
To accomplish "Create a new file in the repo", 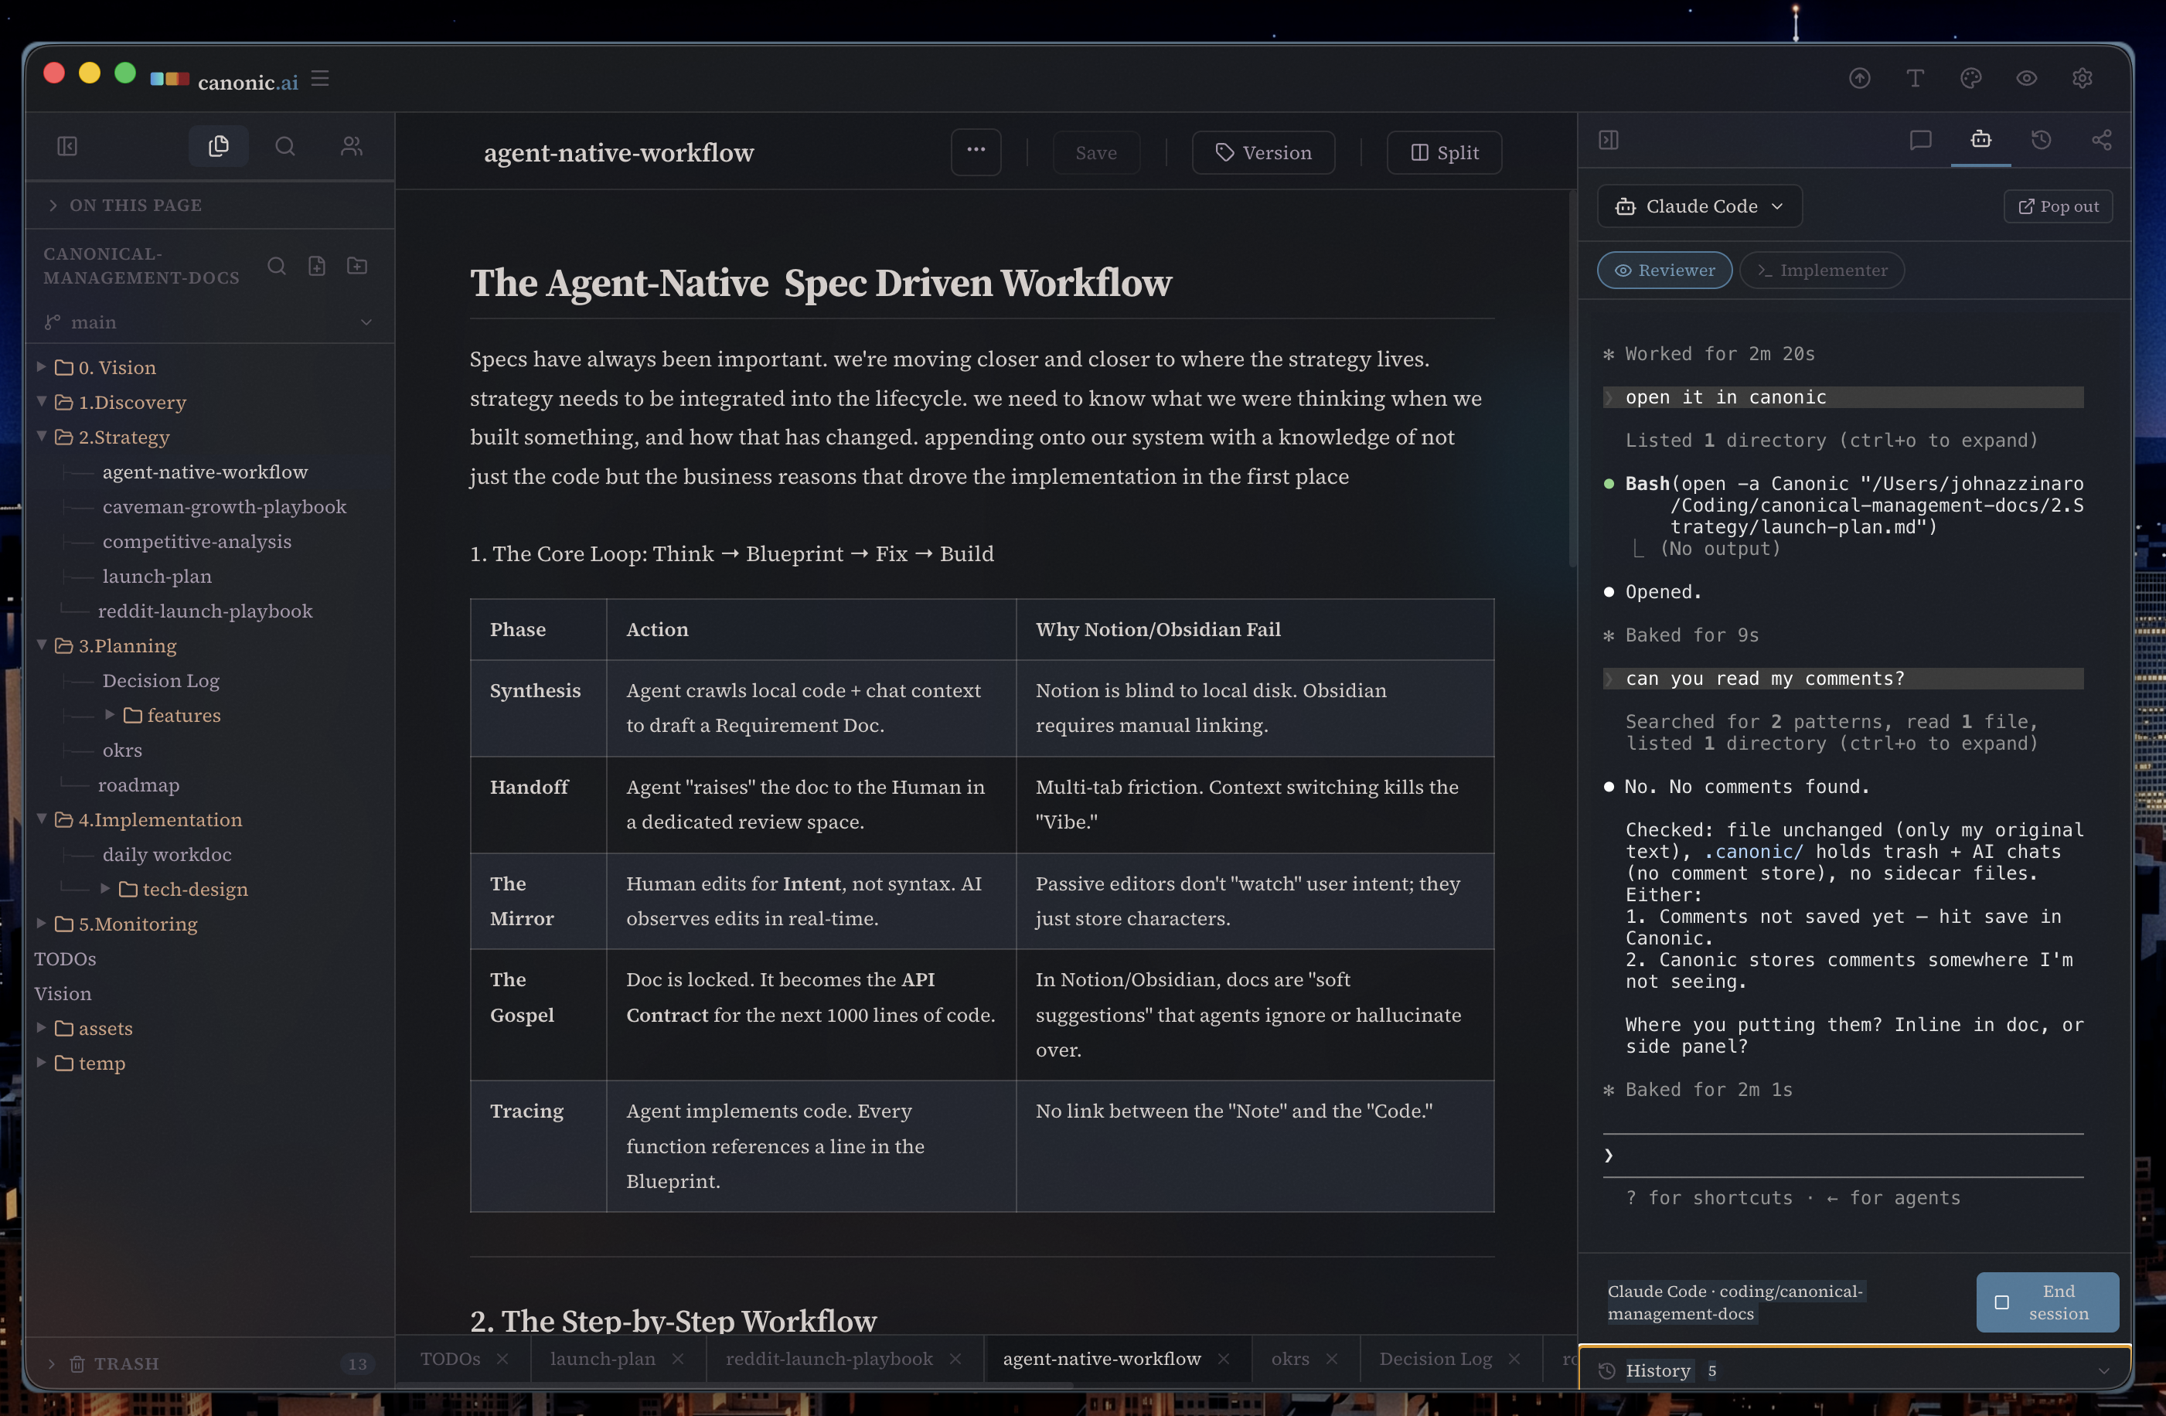I will pos(317,266).
